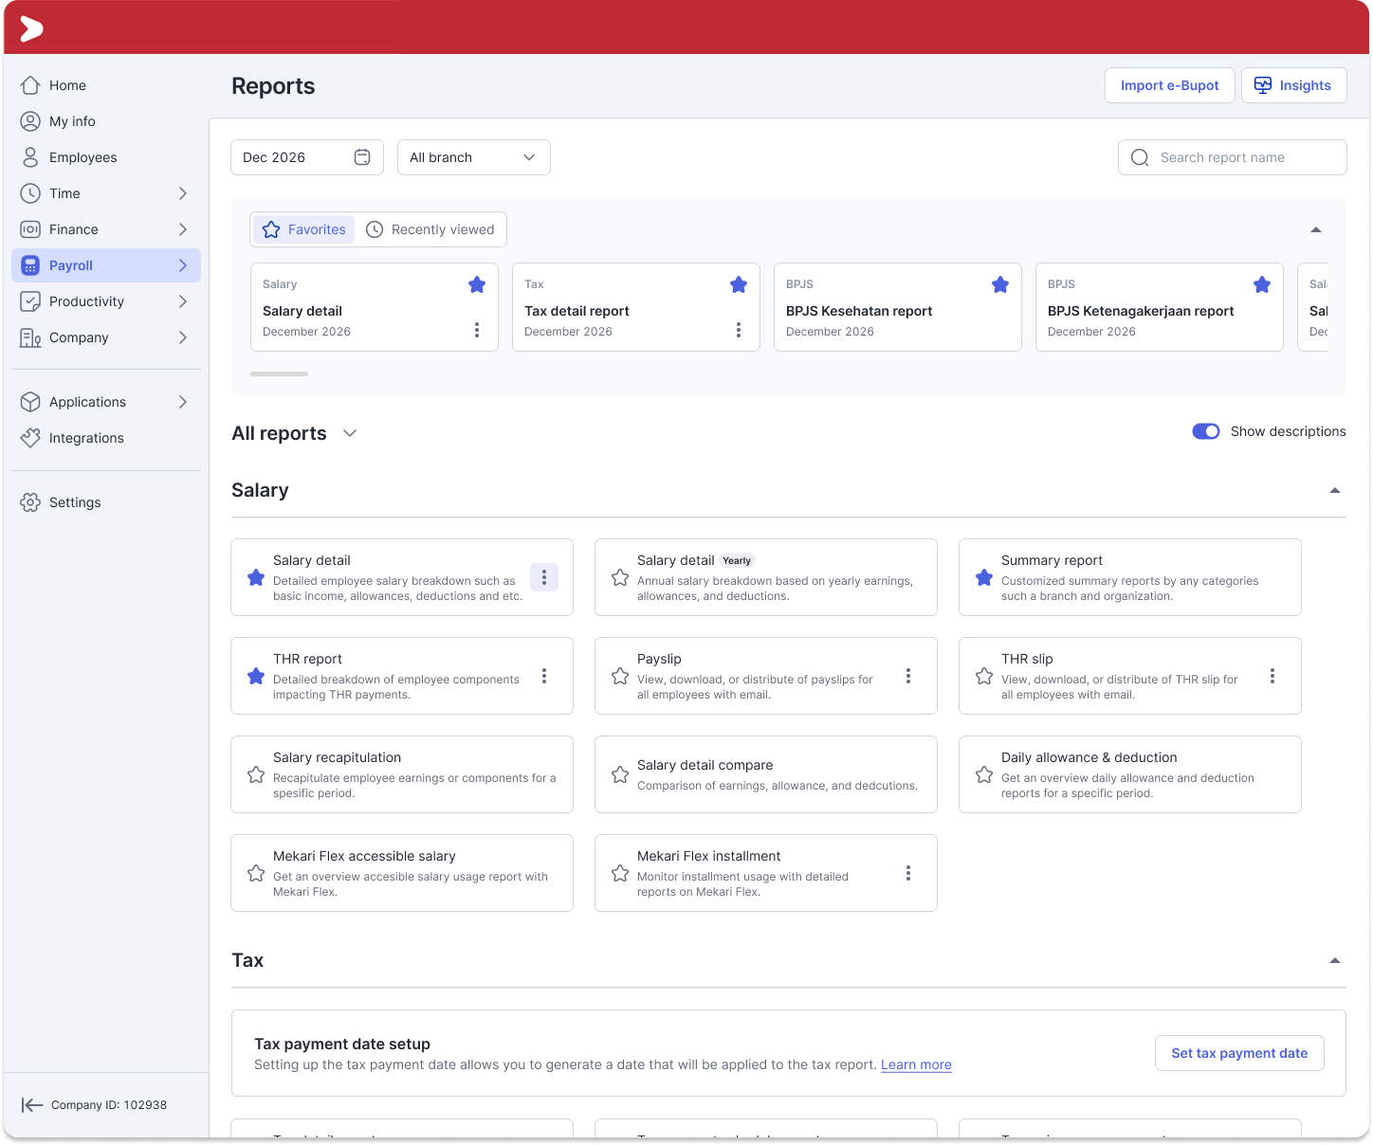This screenshot has height=1145, width=1373.
Task: Open the Integrations page in the sidebar
Action: [106, 438]
